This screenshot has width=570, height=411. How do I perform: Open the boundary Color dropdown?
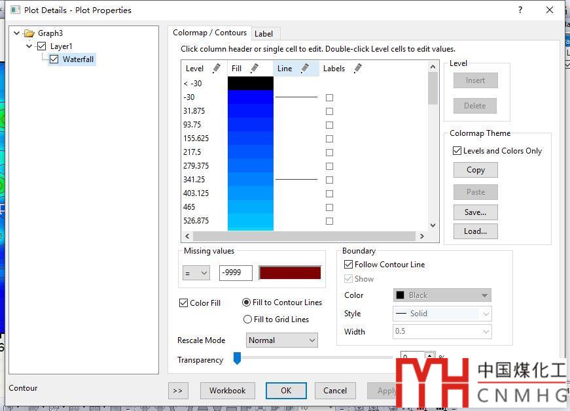point(442,295)
